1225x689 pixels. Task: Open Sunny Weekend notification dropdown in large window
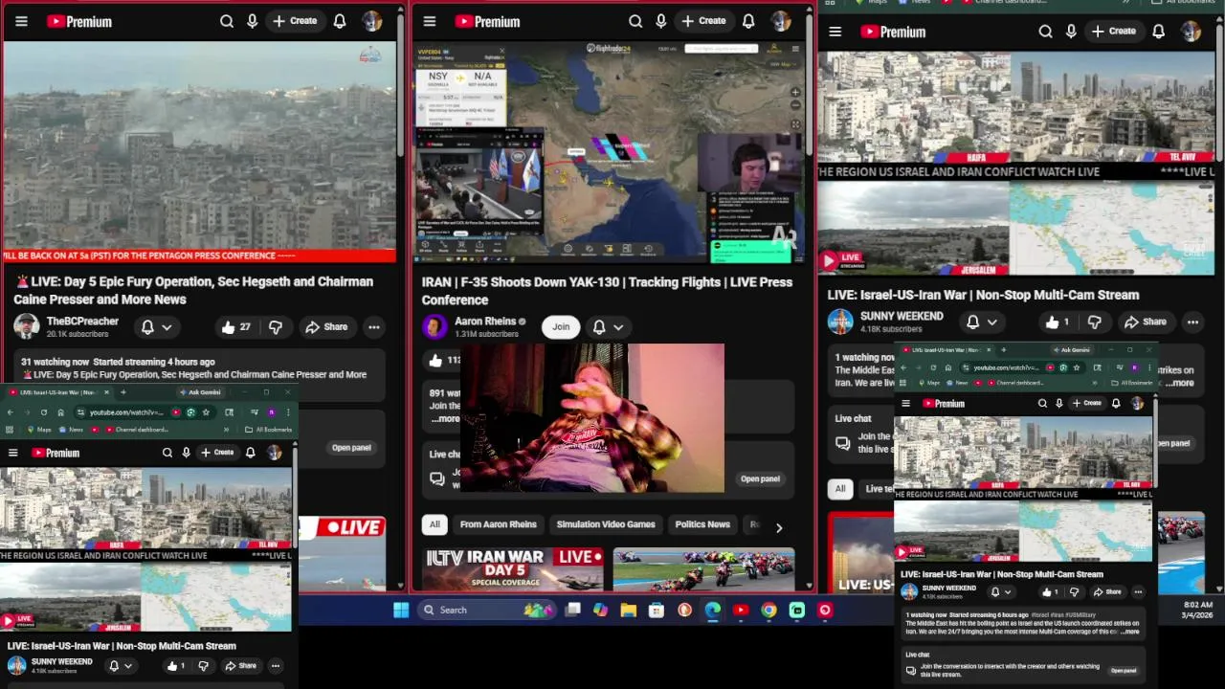983,322
